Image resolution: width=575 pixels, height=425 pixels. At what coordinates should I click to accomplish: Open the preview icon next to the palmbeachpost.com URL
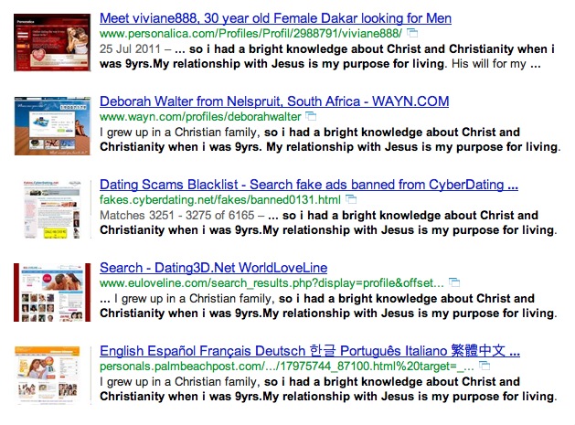tap(484, 366)
